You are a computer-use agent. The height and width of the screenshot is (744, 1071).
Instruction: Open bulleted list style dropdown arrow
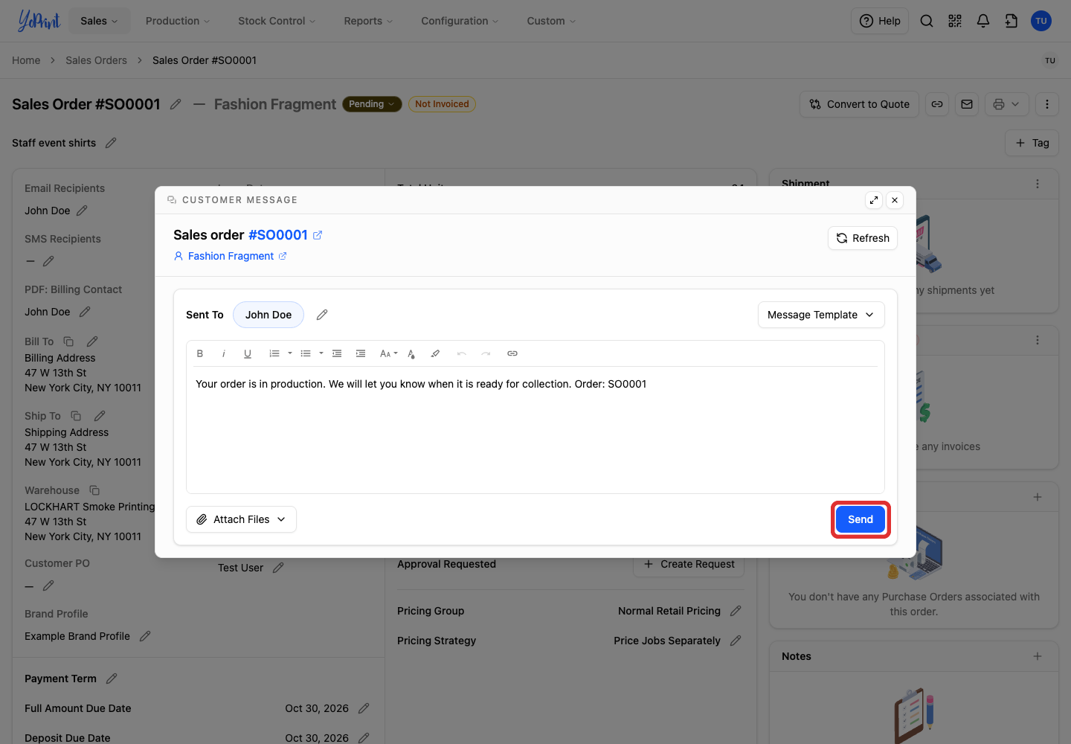tap(321, 353)
